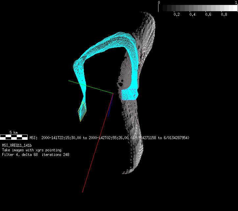
Task: Click the darkest end of grayscale bar
Action: 161,8
